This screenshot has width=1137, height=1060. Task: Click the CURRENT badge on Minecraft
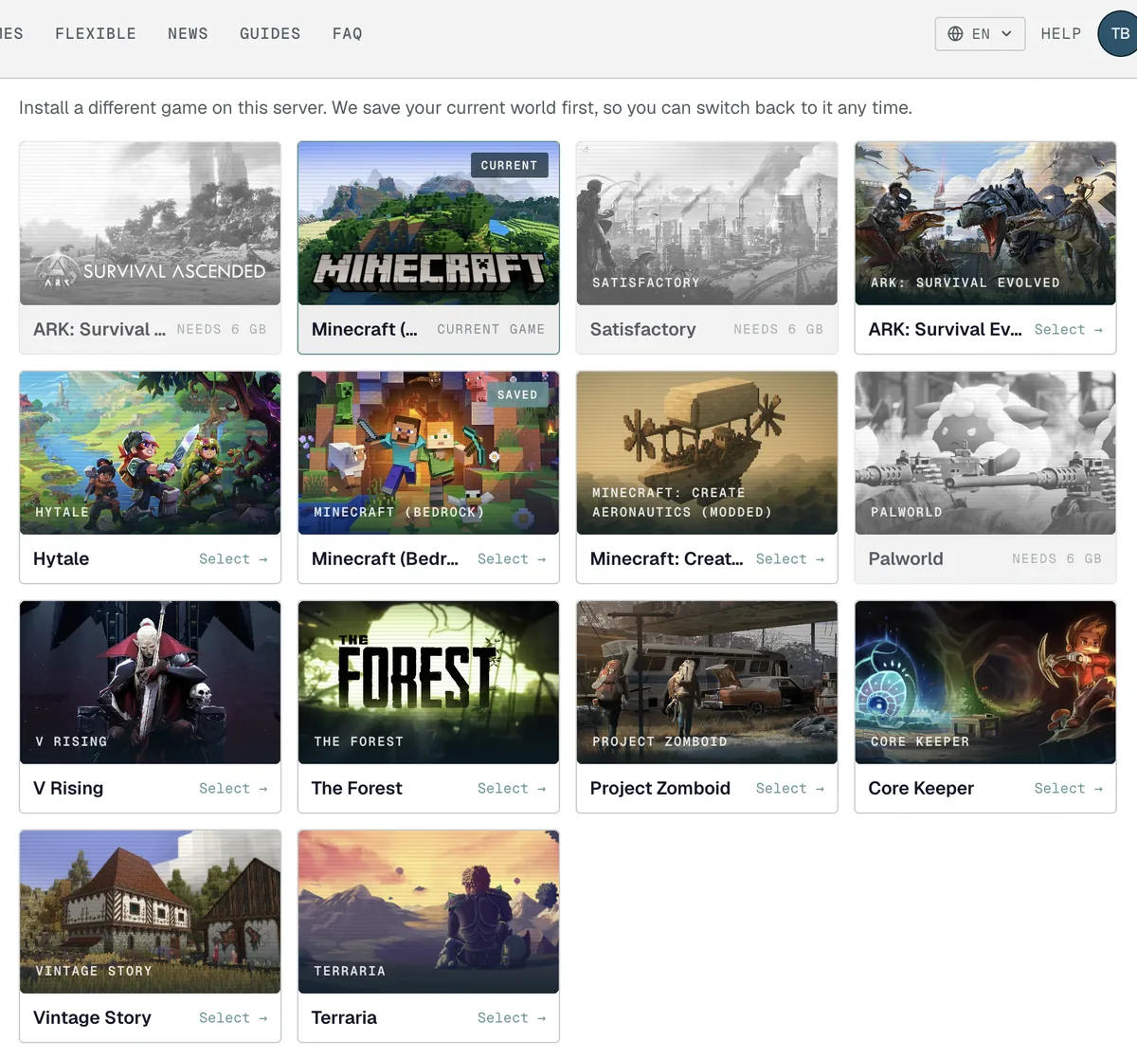(x=509, y=165)
